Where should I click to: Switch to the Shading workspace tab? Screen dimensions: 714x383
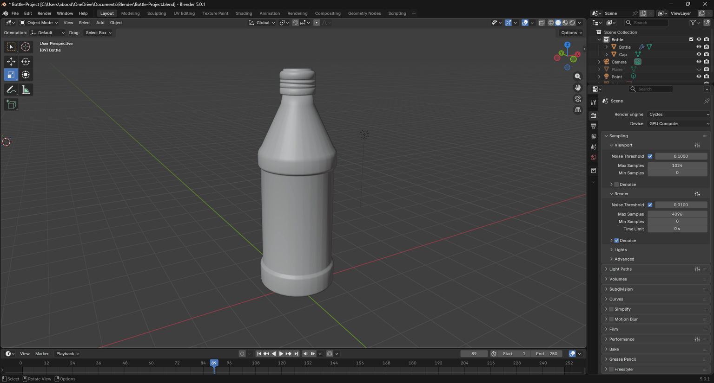(244, 13)
